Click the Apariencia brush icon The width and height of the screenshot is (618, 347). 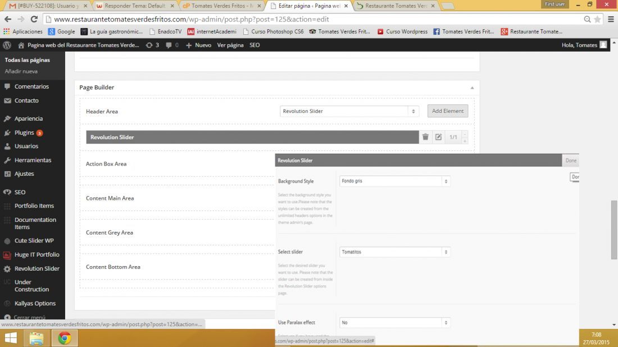(7, 118)
